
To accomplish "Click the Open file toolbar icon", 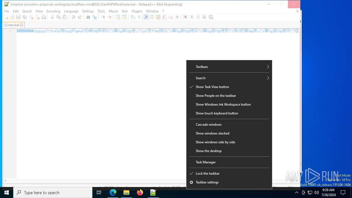I will [x=12, y=17].
